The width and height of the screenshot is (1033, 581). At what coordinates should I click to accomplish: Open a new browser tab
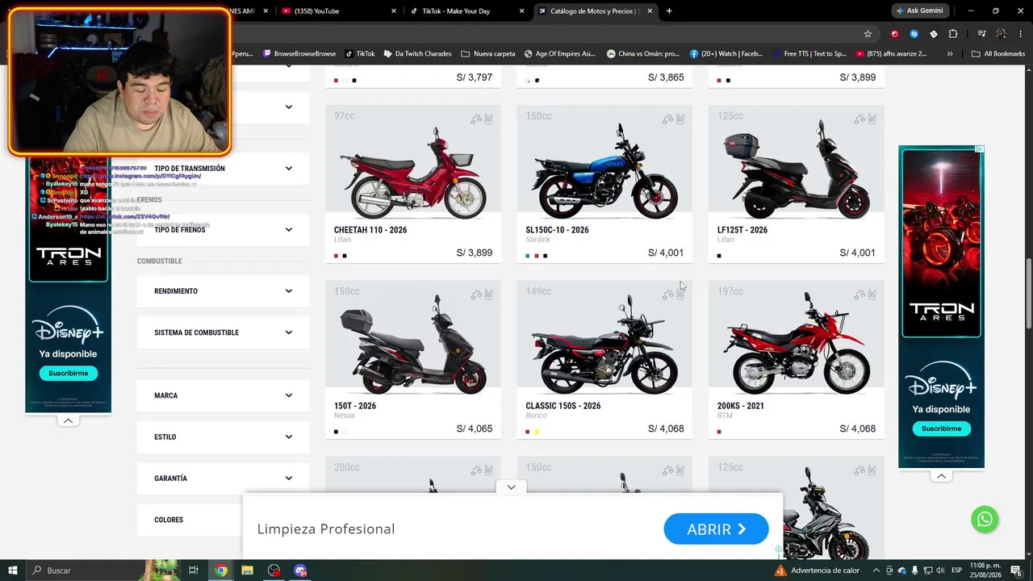coord(669,10)
